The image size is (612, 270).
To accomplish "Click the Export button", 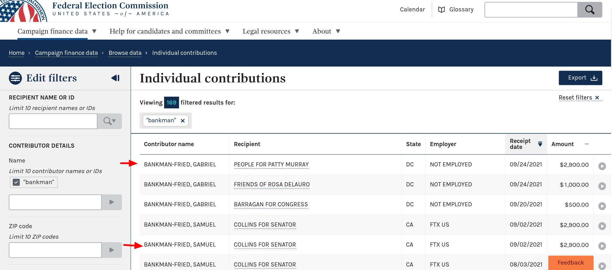I will click(580, 78).
